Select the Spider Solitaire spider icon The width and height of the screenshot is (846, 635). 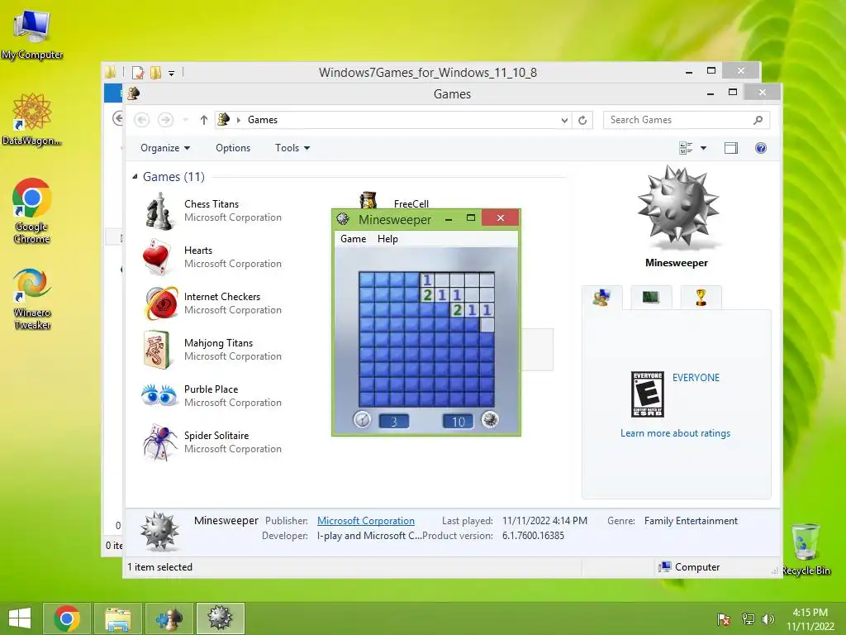coord(160,442)
